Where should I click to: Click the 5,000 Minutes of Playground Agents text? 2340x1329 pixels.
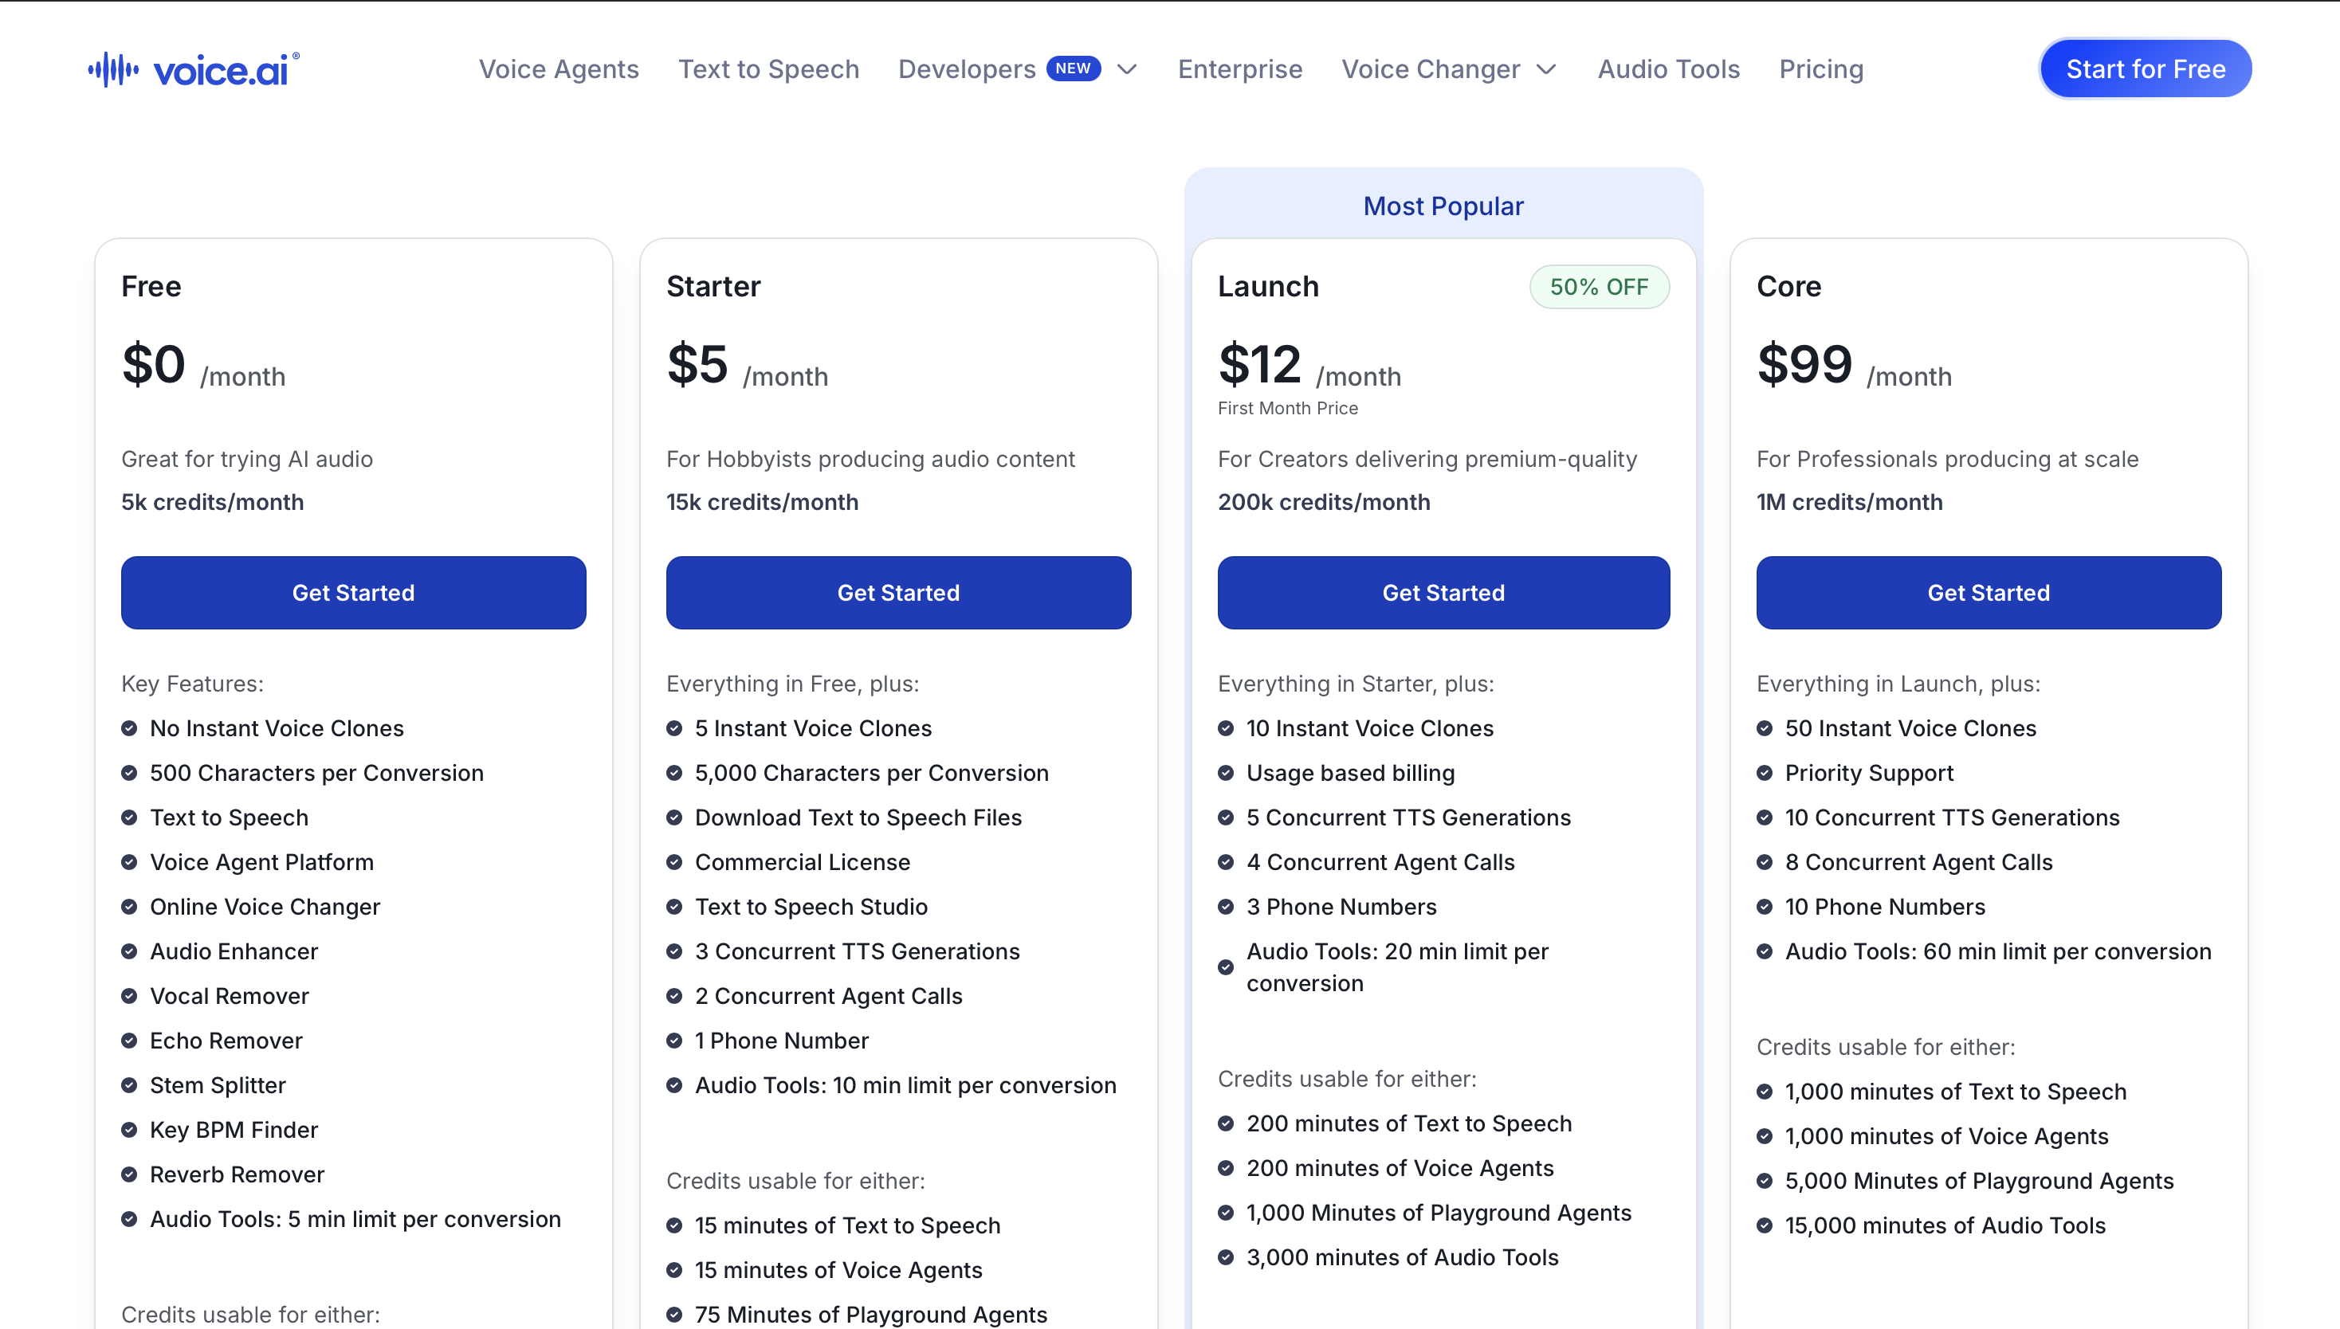coord(1980,1181)
